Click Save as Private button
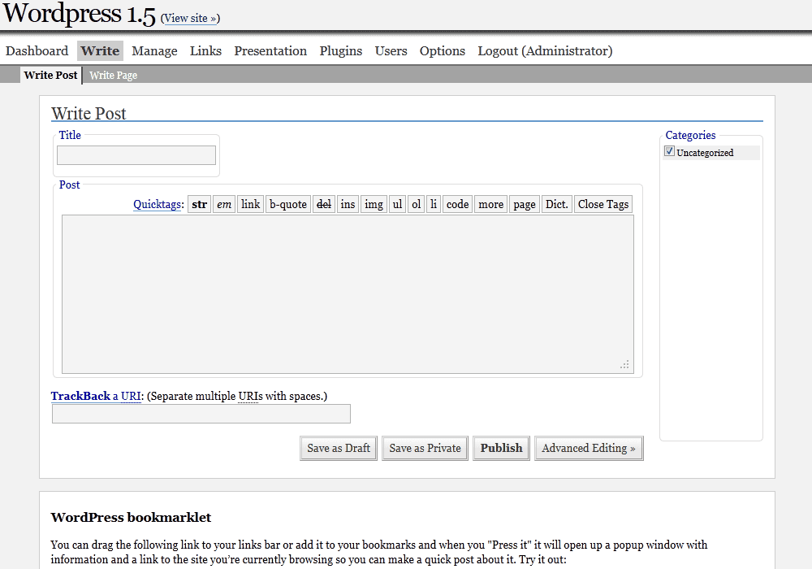The image size is (812, 569). (425, 448)
